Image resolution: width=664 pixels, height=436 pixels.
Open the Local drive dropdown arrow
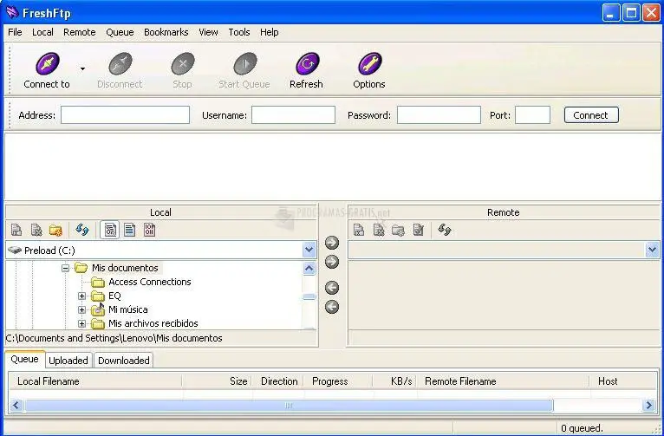point(309,250)
